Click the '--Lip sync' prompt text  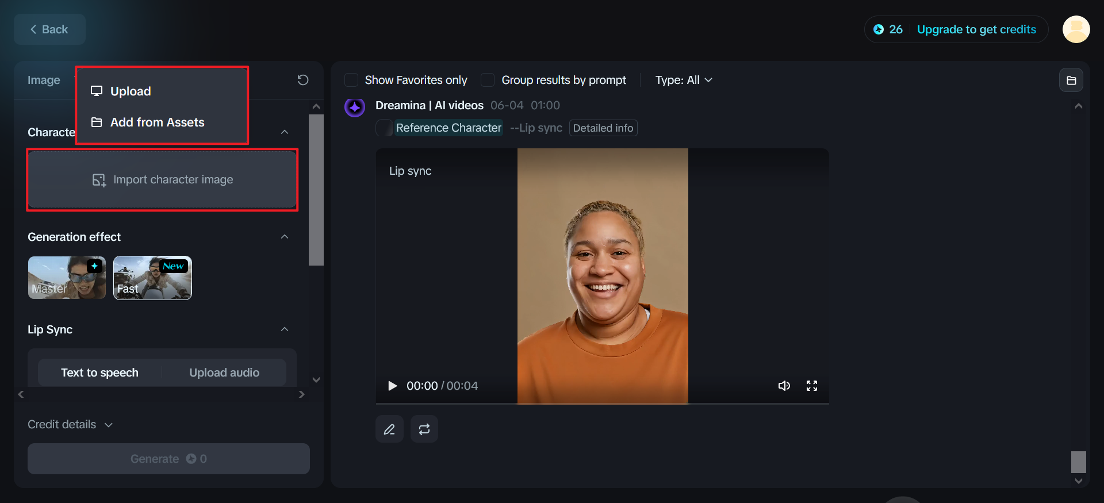click(x=536, y=128)
